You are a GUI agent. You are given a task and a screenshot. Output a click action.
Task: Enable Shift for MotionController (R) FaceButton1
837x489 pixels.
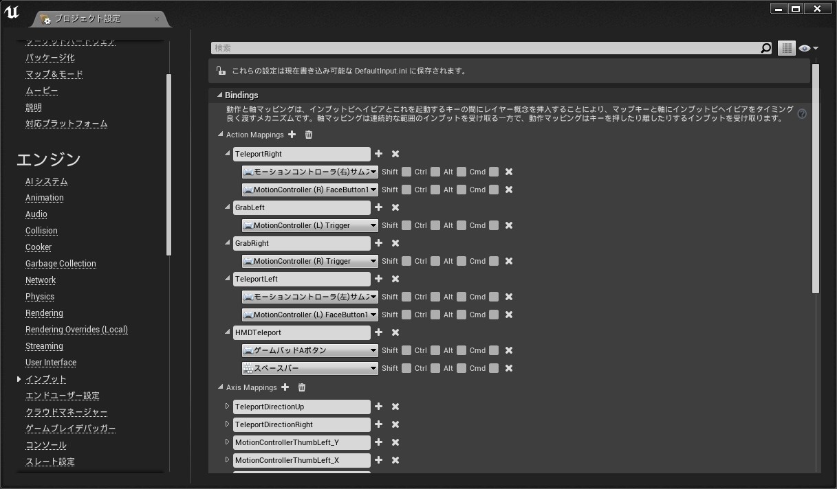point(406,190)
